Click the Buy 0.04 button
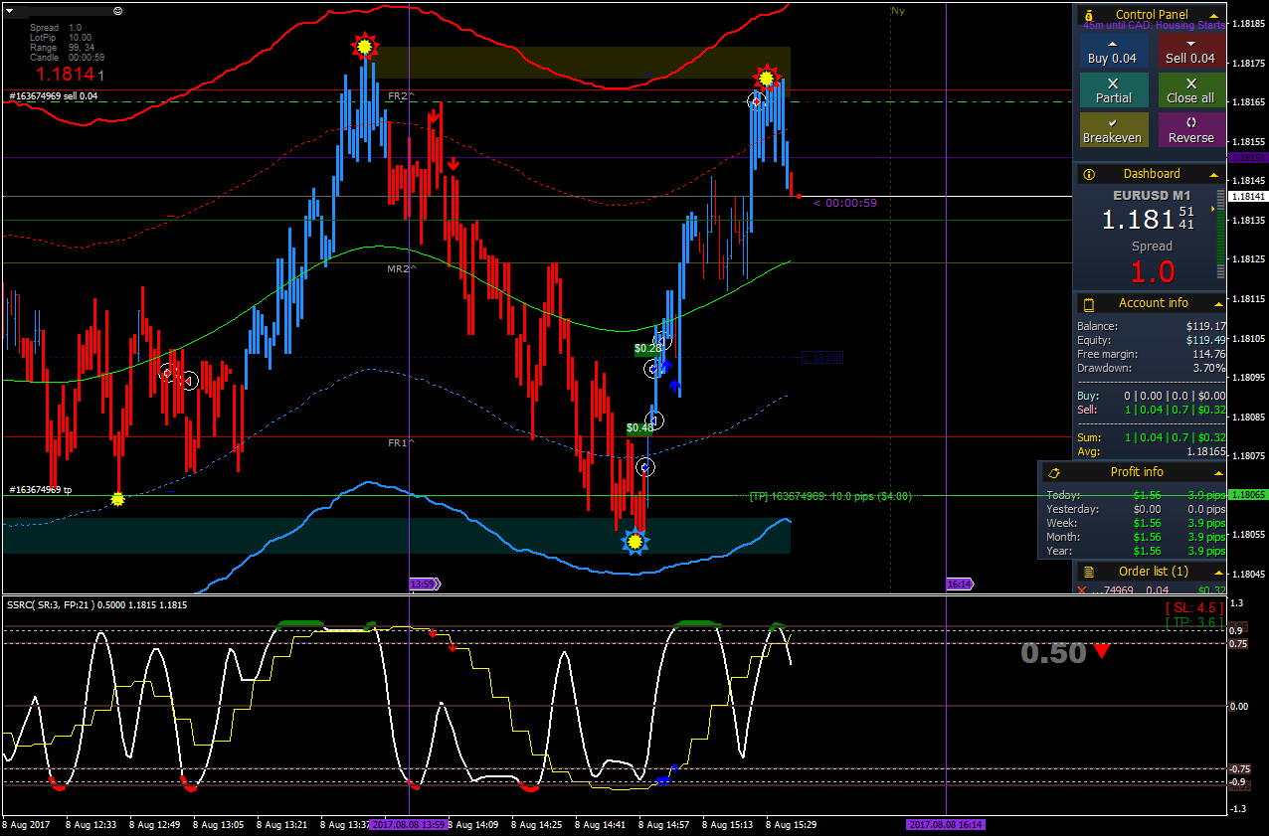The image size is (1269, 836). point(1113,51)
